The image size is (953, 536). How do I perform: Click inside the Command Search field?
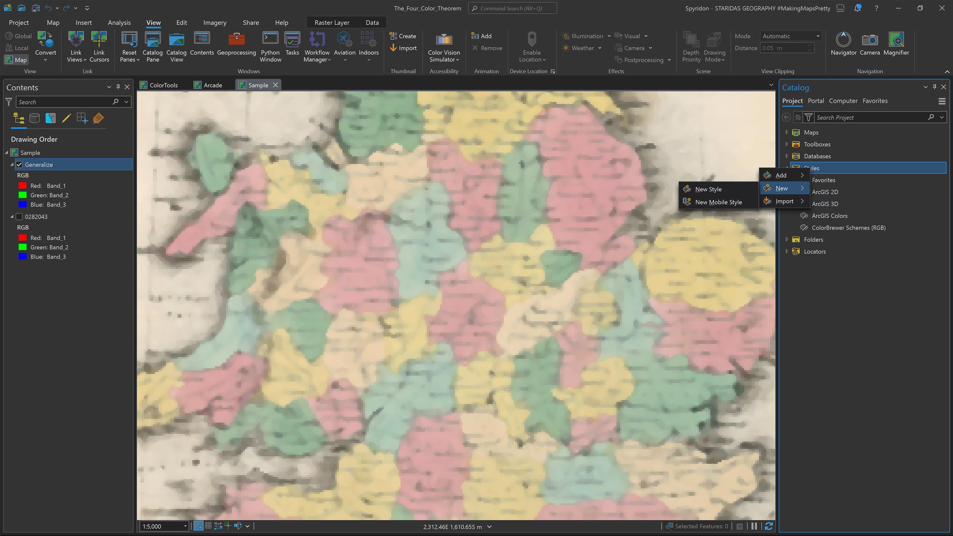click(x=512, y=8)
